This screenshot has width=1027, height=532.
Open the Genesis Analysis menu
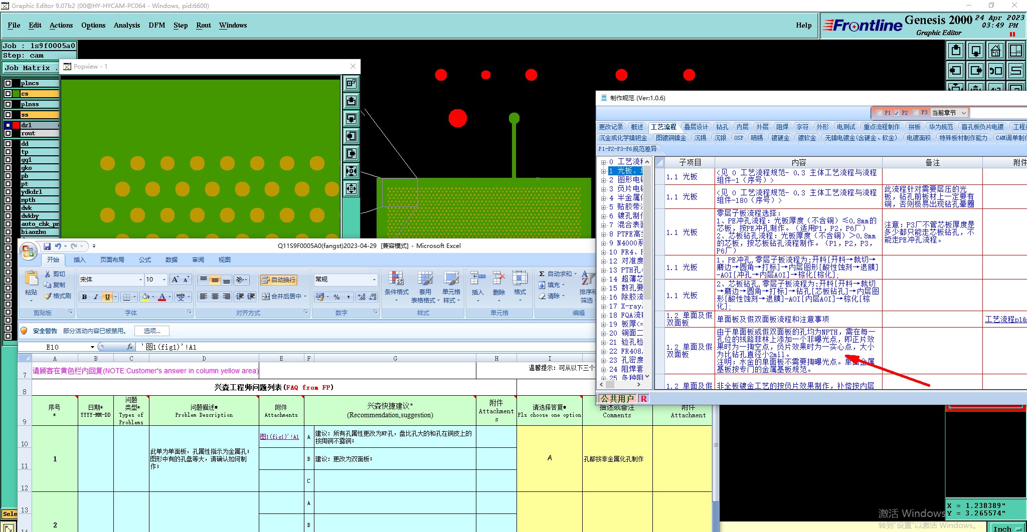pyautogui.click(x=127, y=25)
